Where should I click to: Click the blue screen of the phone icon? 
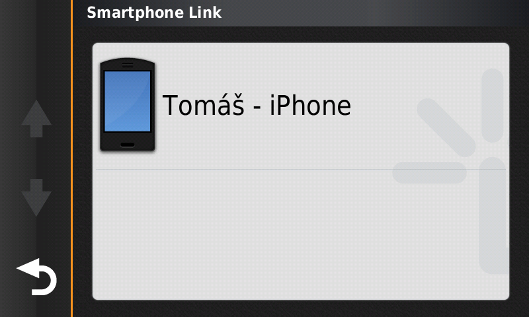click(128, 101)
